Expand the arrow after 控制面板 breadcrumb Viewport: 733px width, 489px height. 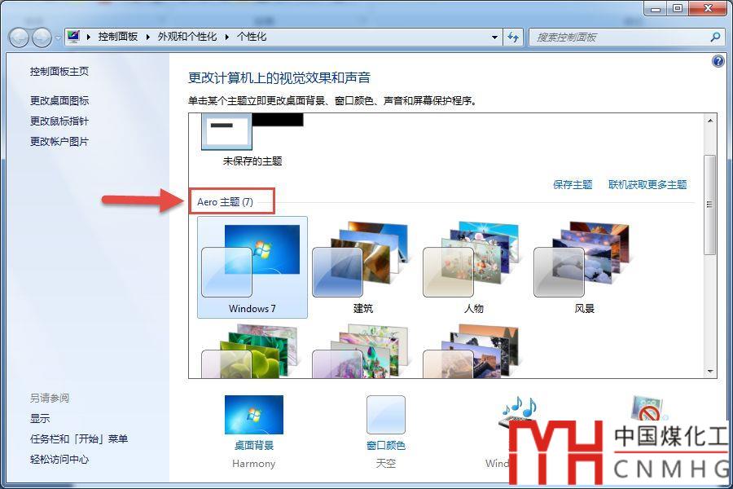(147, 37)
